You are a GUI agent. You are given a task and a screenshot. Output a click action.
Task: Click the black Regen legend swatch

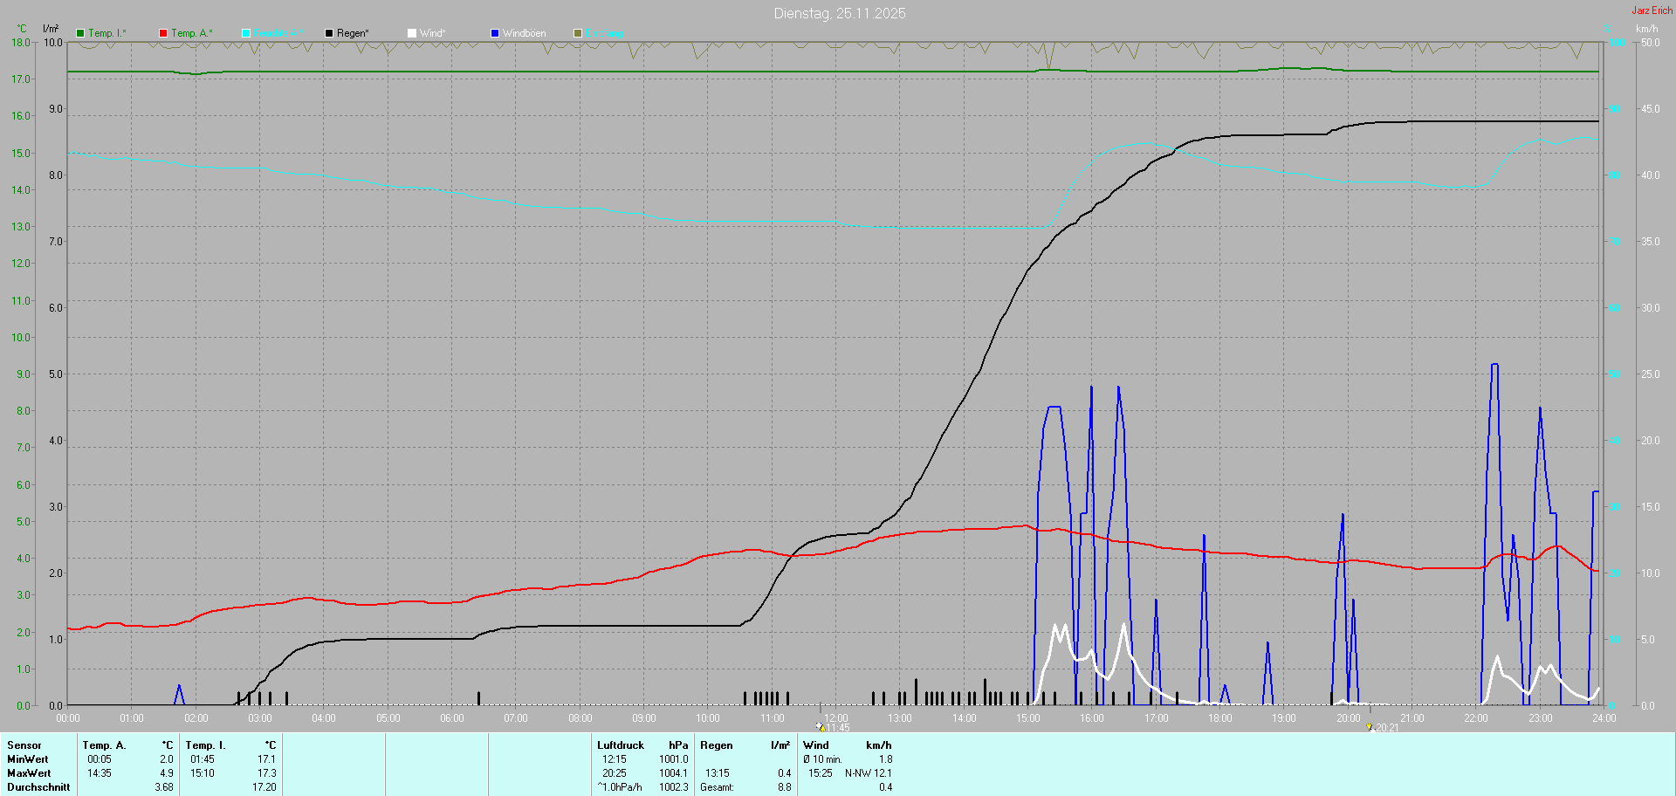point(329,33)
